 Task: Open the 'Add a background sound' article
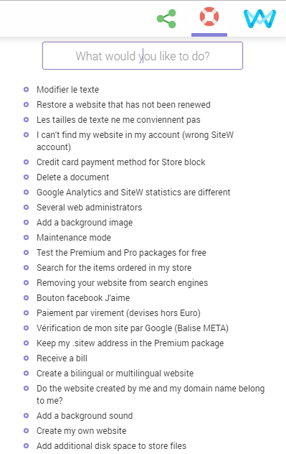[85, 415]
